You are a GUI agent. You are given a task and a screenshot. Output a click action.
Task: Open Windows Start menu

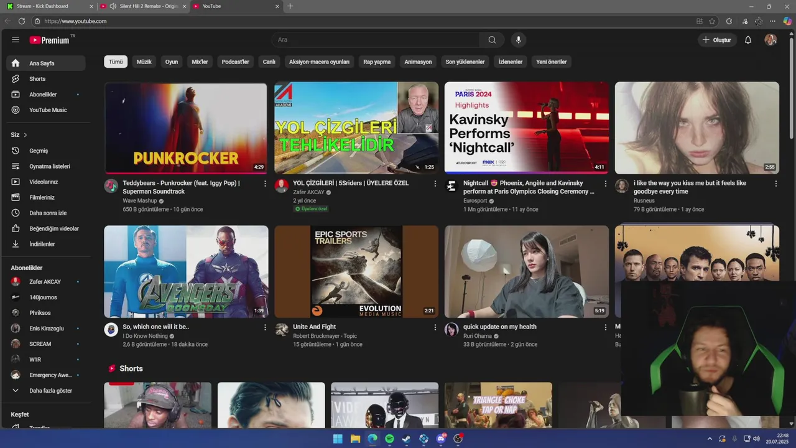(338, 439)
